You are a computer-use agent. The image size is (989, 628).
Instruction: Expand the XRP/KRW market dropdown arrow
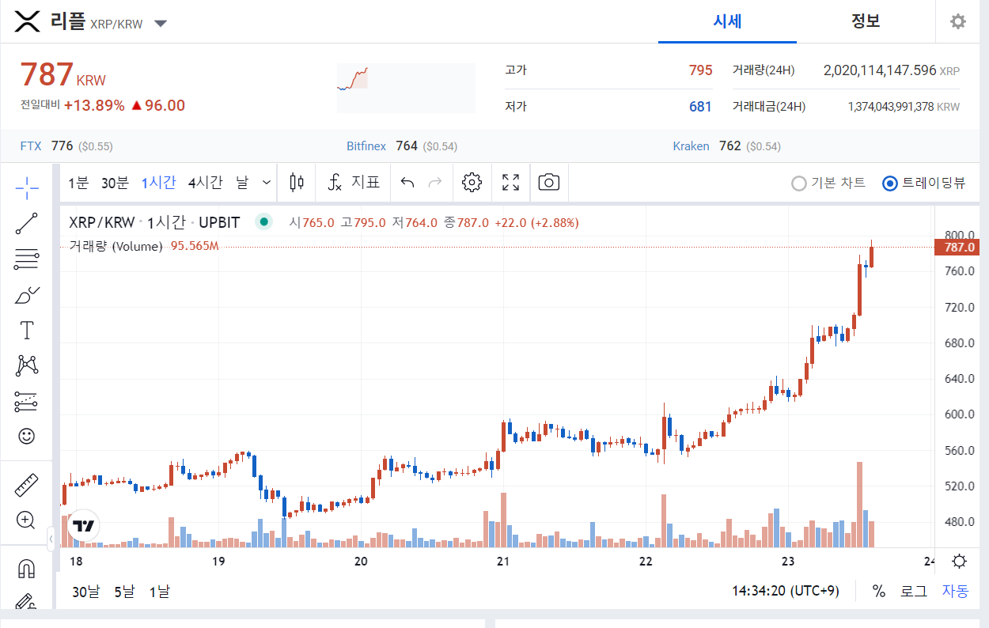click(x=161, y=24)
